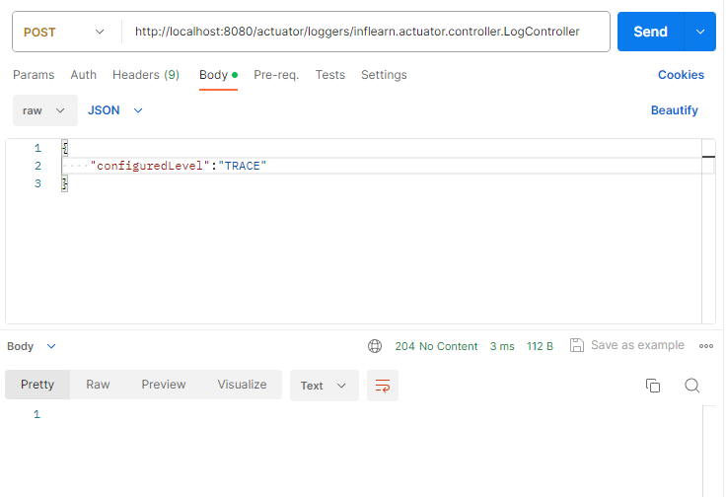Open the Send options dropdown arrow
Image resolution: width=726 pixels, height=497 pixels.
[x=700, y=32]
